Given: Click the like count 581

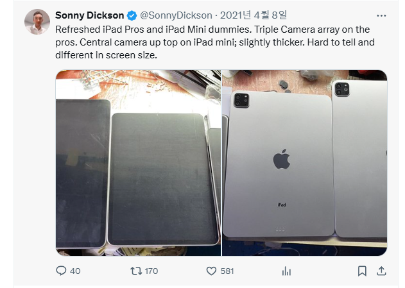Looking at the screenshot, I should coord(227,271).
